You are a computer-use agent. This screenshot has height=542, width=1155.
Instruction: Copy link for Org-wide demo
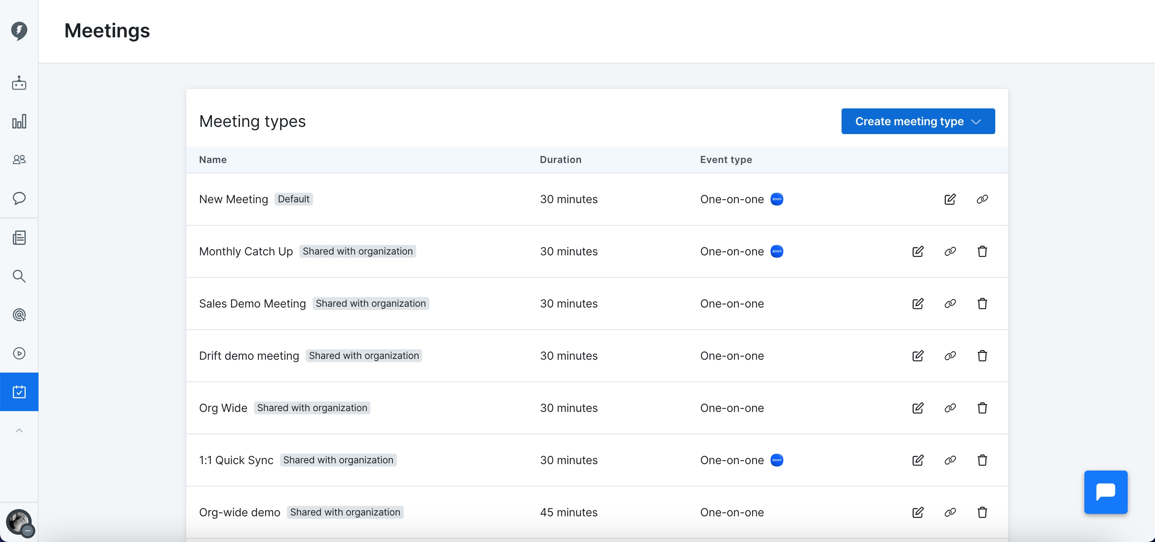coord(950,512)
